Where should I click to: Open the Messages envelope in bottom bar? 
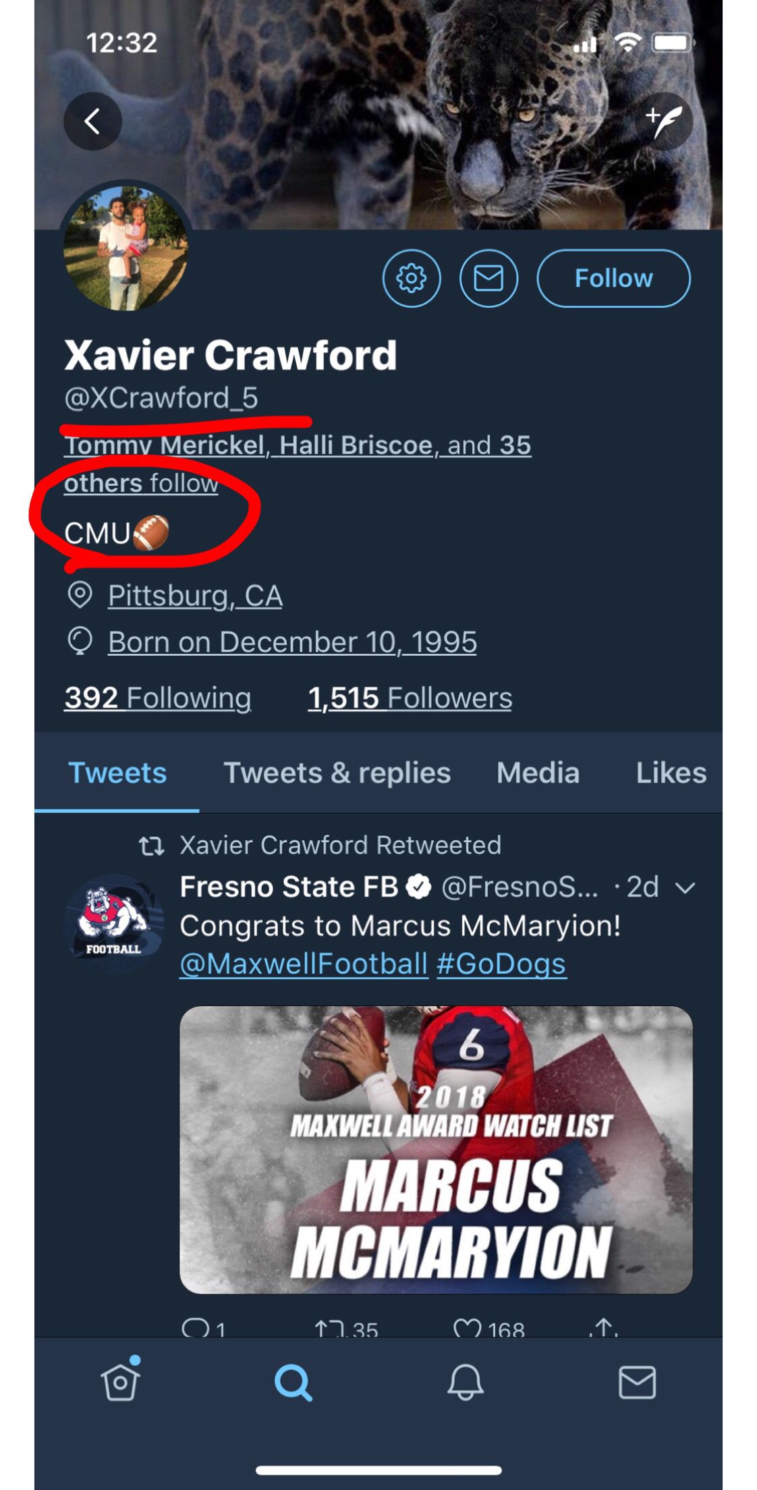[637, 1382]
